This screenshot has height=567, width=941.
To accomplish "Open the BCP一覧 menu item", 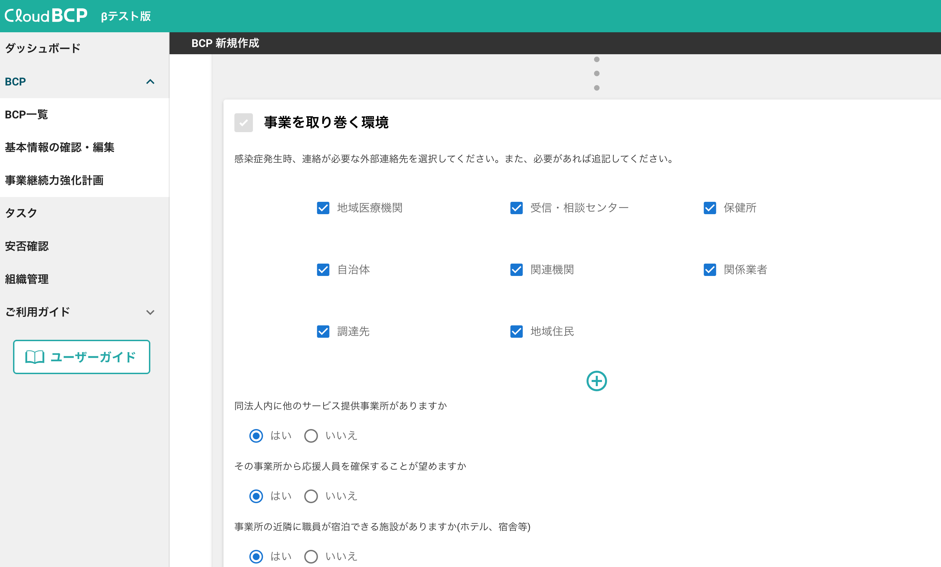I will tap(26, 115).
